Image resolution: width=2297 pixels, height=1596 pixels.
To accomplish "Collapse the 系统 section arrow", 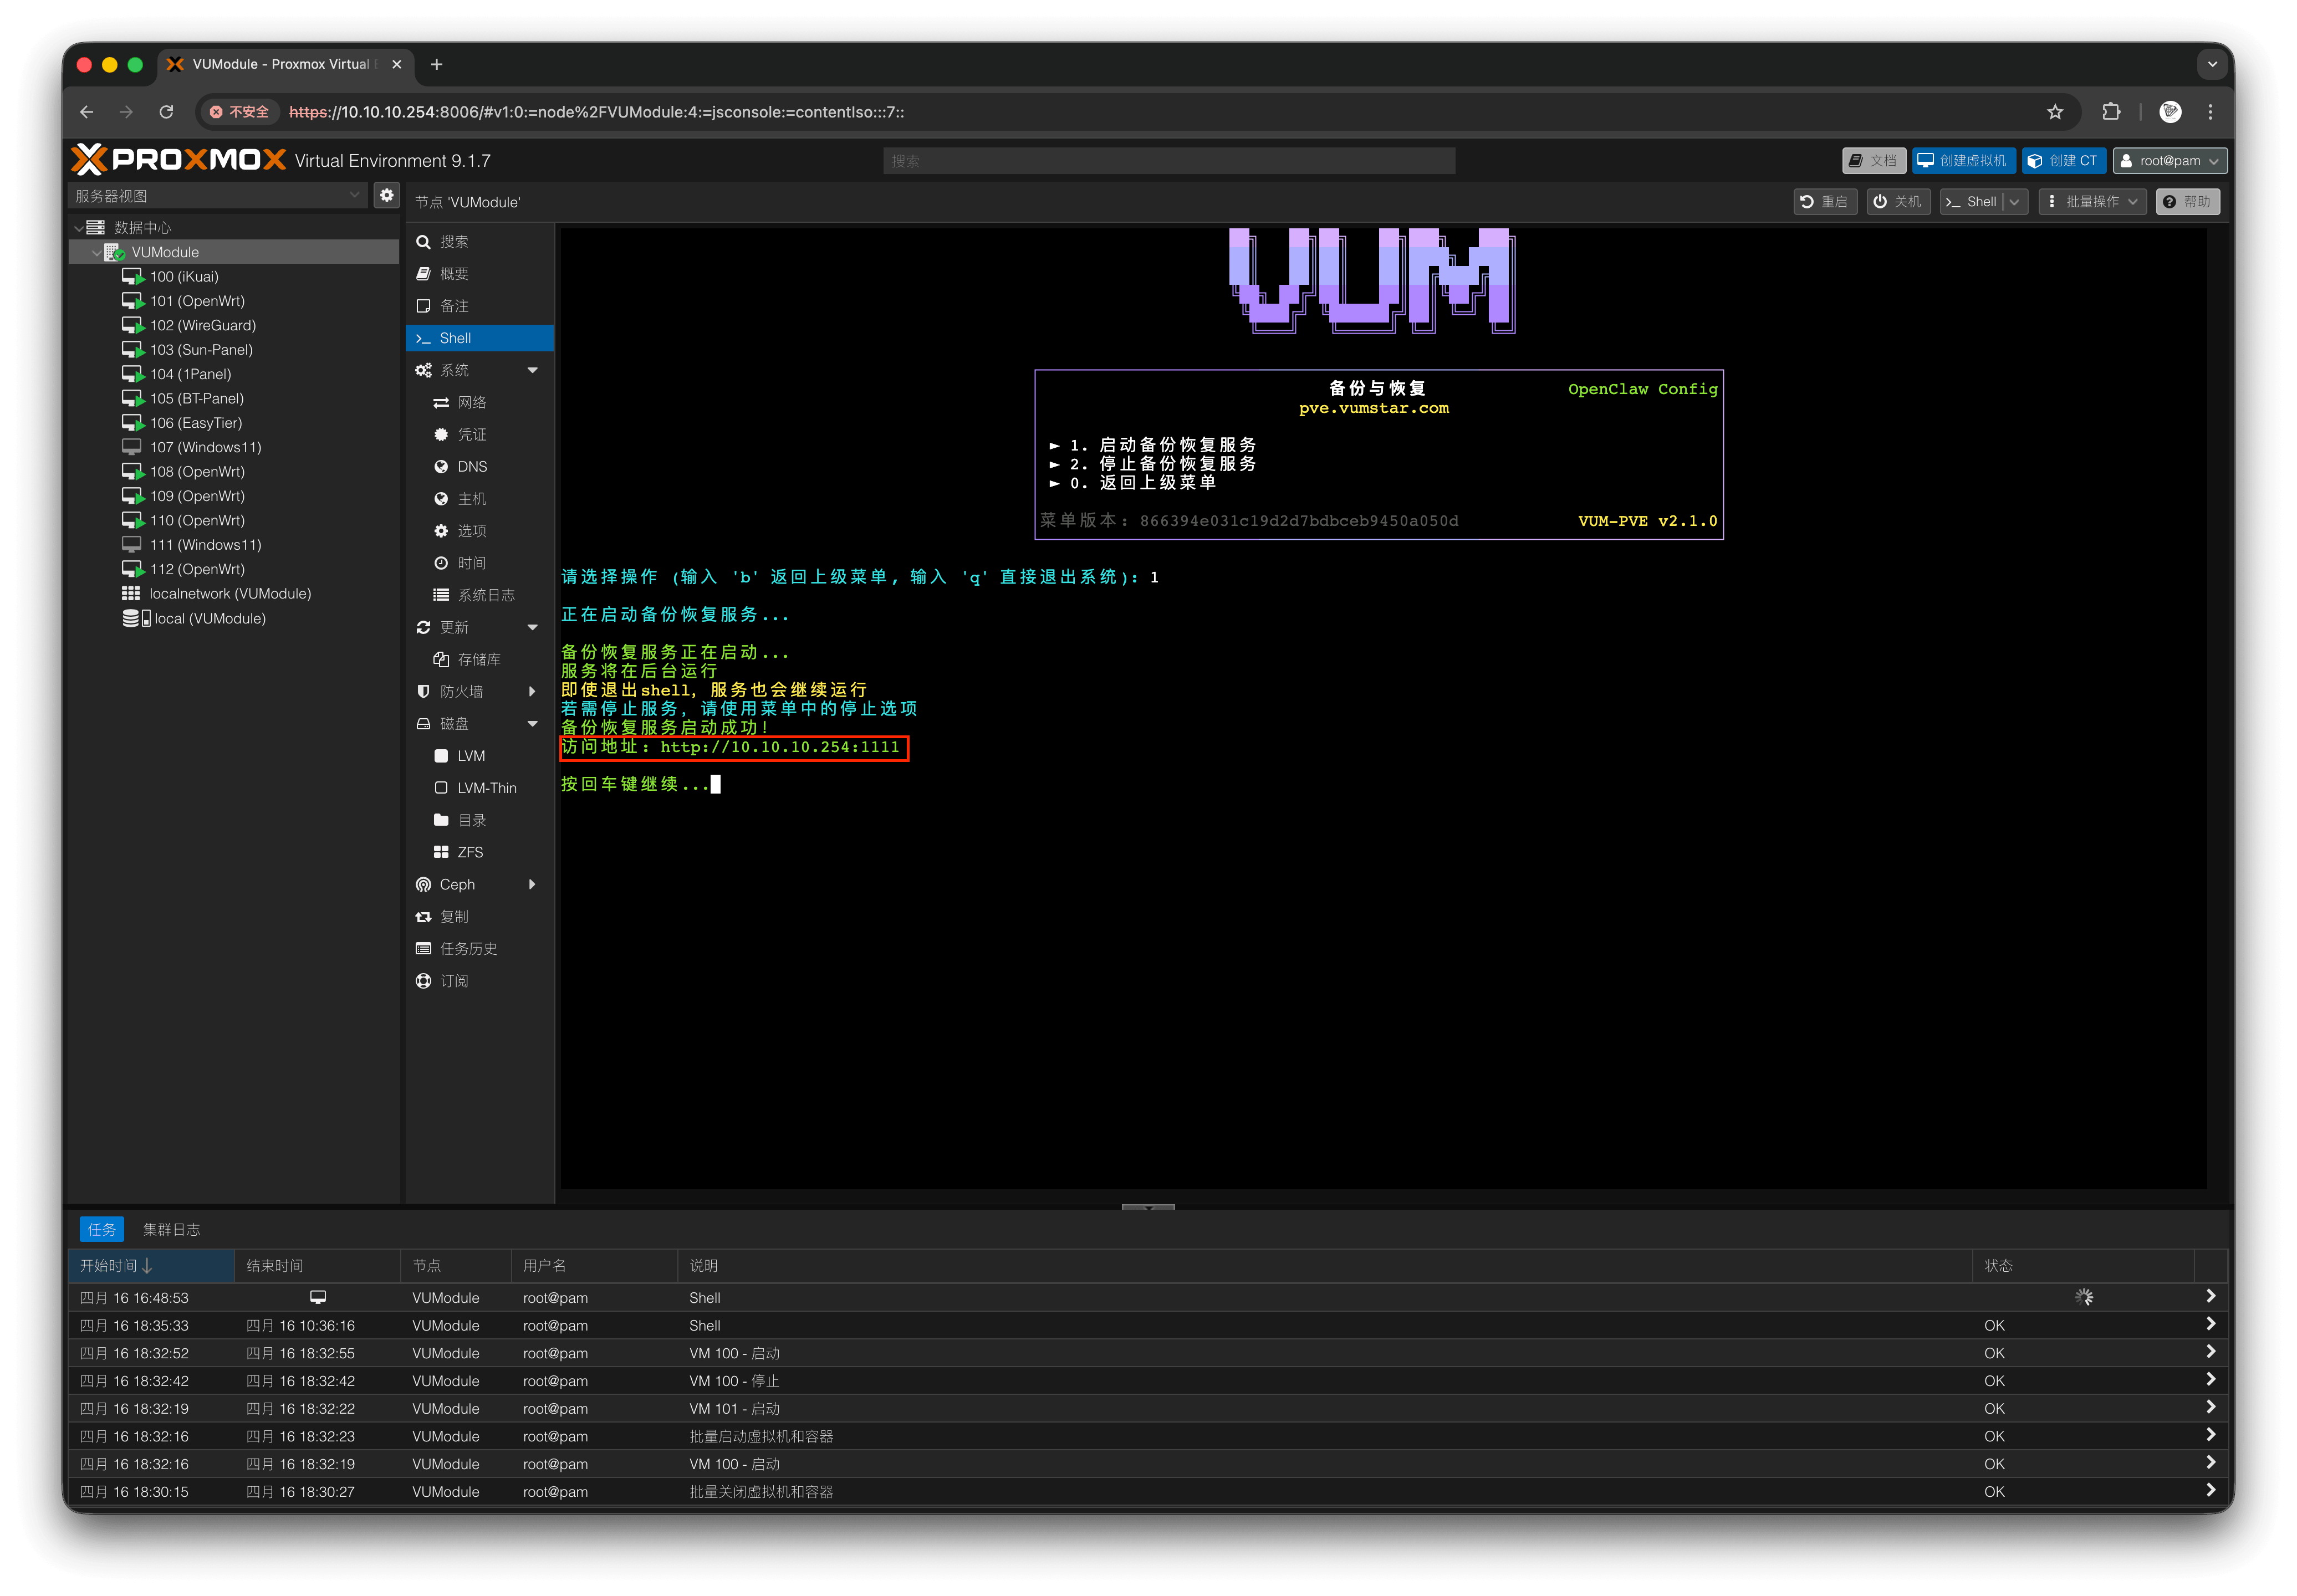I will [x=532, y=370].
